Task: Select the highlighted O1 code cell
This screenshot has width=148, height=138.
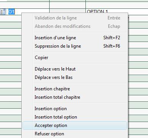Action: 11,12
